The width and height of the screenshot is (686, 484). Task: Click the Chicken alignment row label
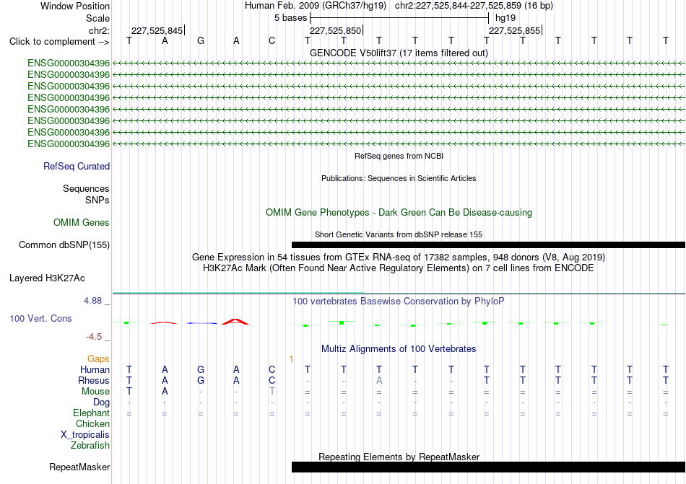coord(92,423)
